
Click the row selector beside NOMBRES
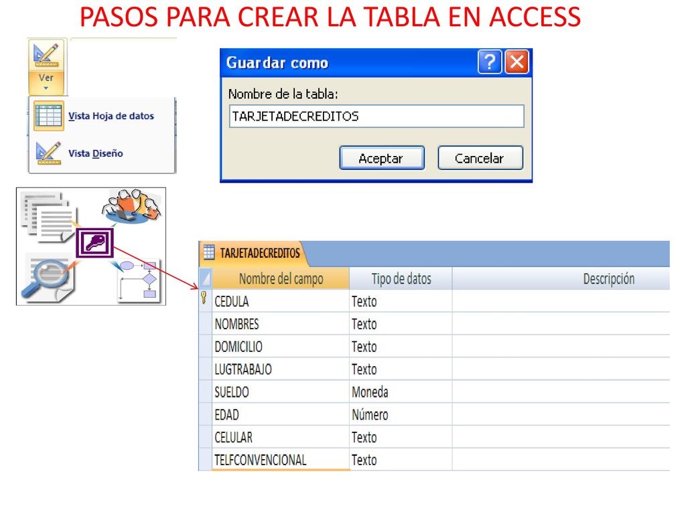(x=205, y=324)
